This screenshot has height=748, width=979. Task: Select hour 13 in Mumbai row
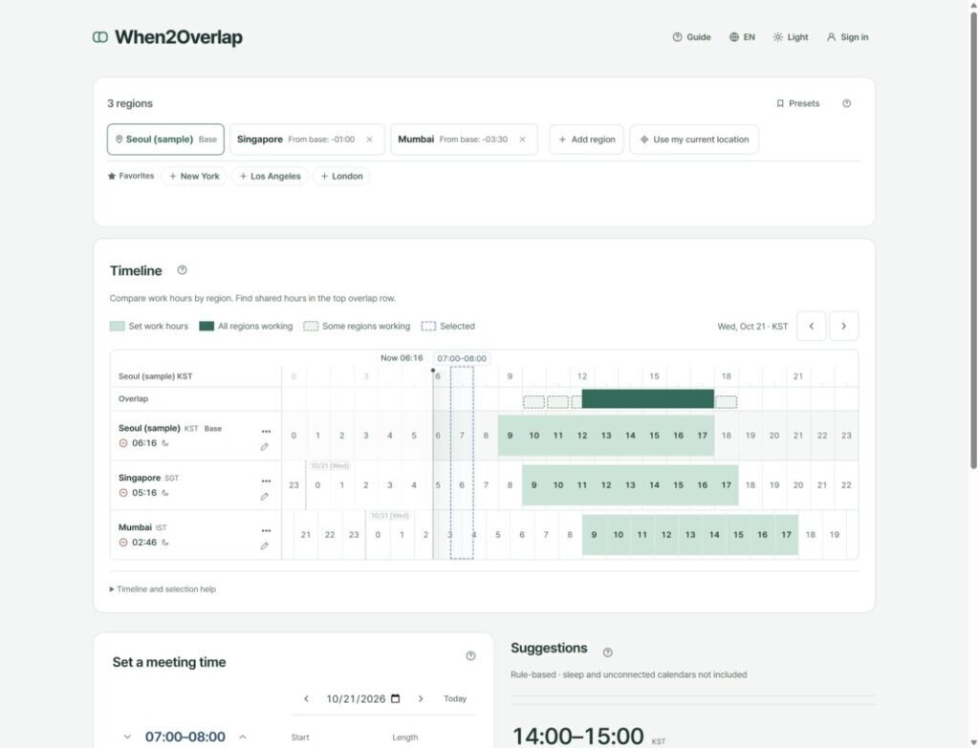tap(690, 535)
